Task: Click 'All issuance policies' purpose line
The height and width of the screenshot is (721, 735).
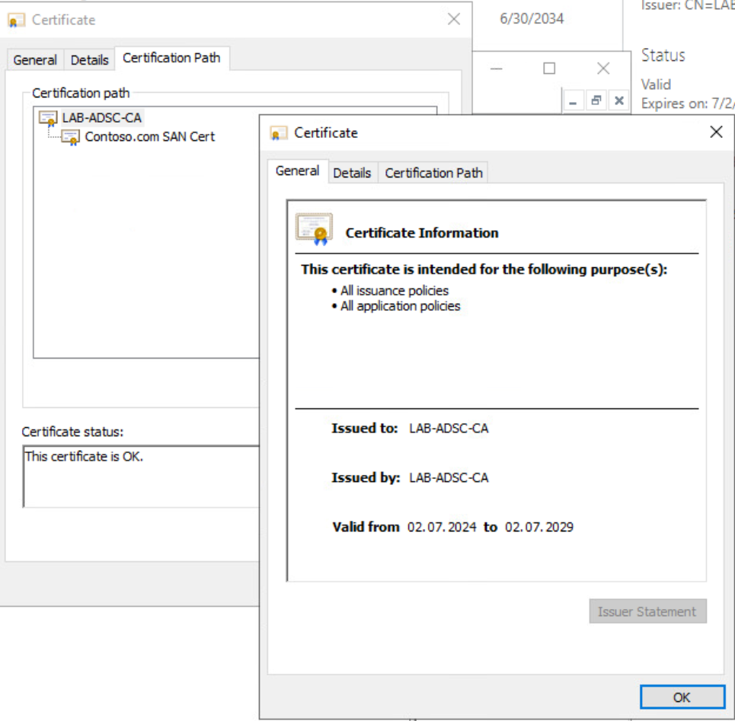Action: tap(395, 291)
